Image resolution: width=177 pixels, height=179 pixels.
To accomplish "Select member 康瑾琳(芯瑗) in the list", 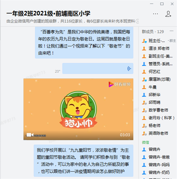I will [158, 79].
